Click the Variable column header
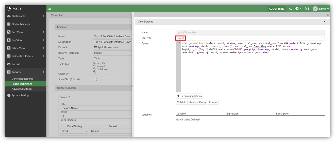The image size is (335, 142). pyautogui.click(x=181, y=114)
